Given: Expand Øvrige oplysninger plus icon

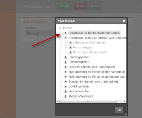Looking at the screenshot, I should [x=66, y=96].
